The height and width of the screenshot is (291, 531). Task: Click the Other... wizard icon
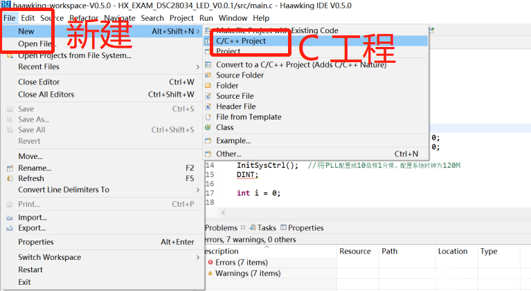coord(208,154)
